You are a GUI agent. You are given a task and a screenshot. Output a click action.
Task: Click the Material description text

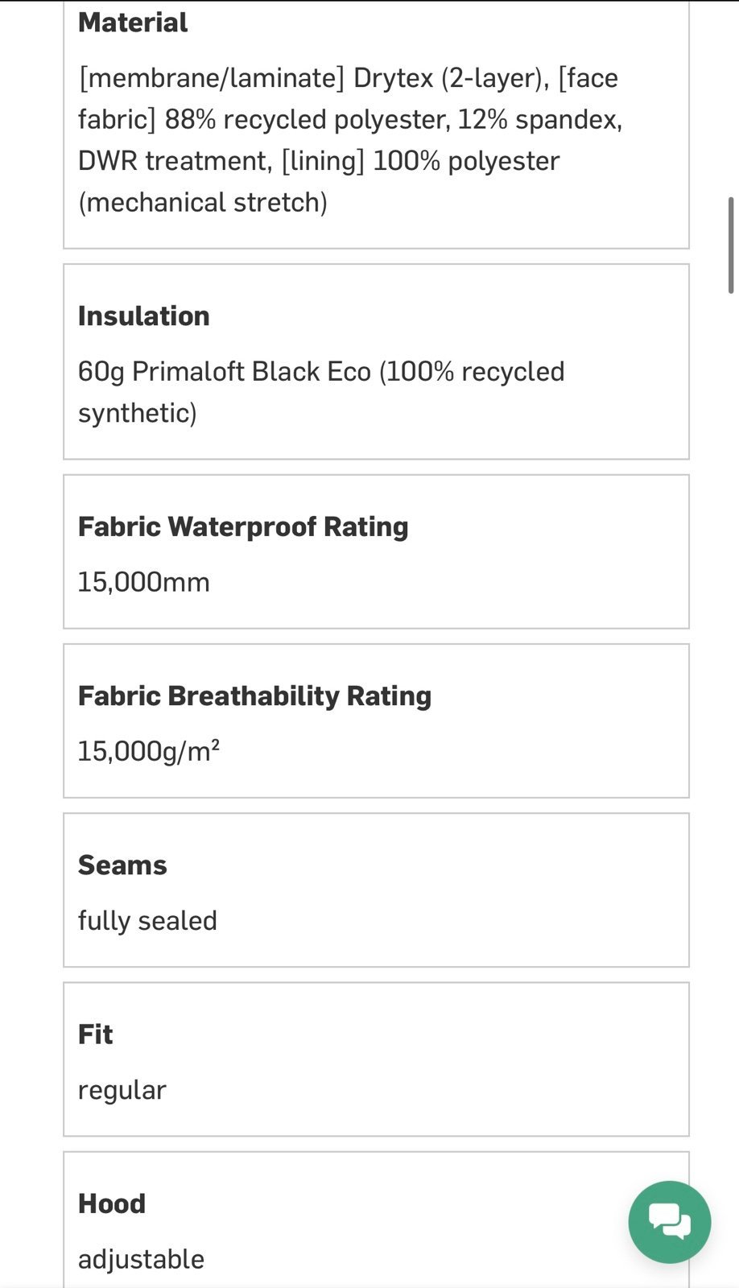[x=350, y=140]
